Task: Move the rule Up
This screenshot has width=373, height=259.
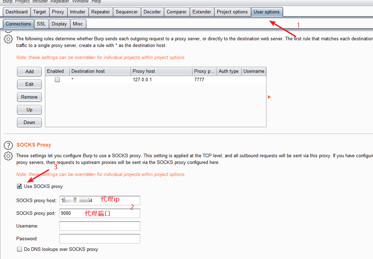Action: point(29,110)
